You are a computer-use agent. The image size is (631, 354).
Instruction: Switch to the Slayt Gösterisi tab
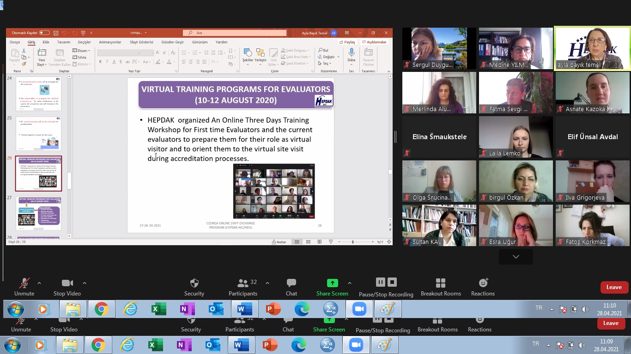(141, 42)
